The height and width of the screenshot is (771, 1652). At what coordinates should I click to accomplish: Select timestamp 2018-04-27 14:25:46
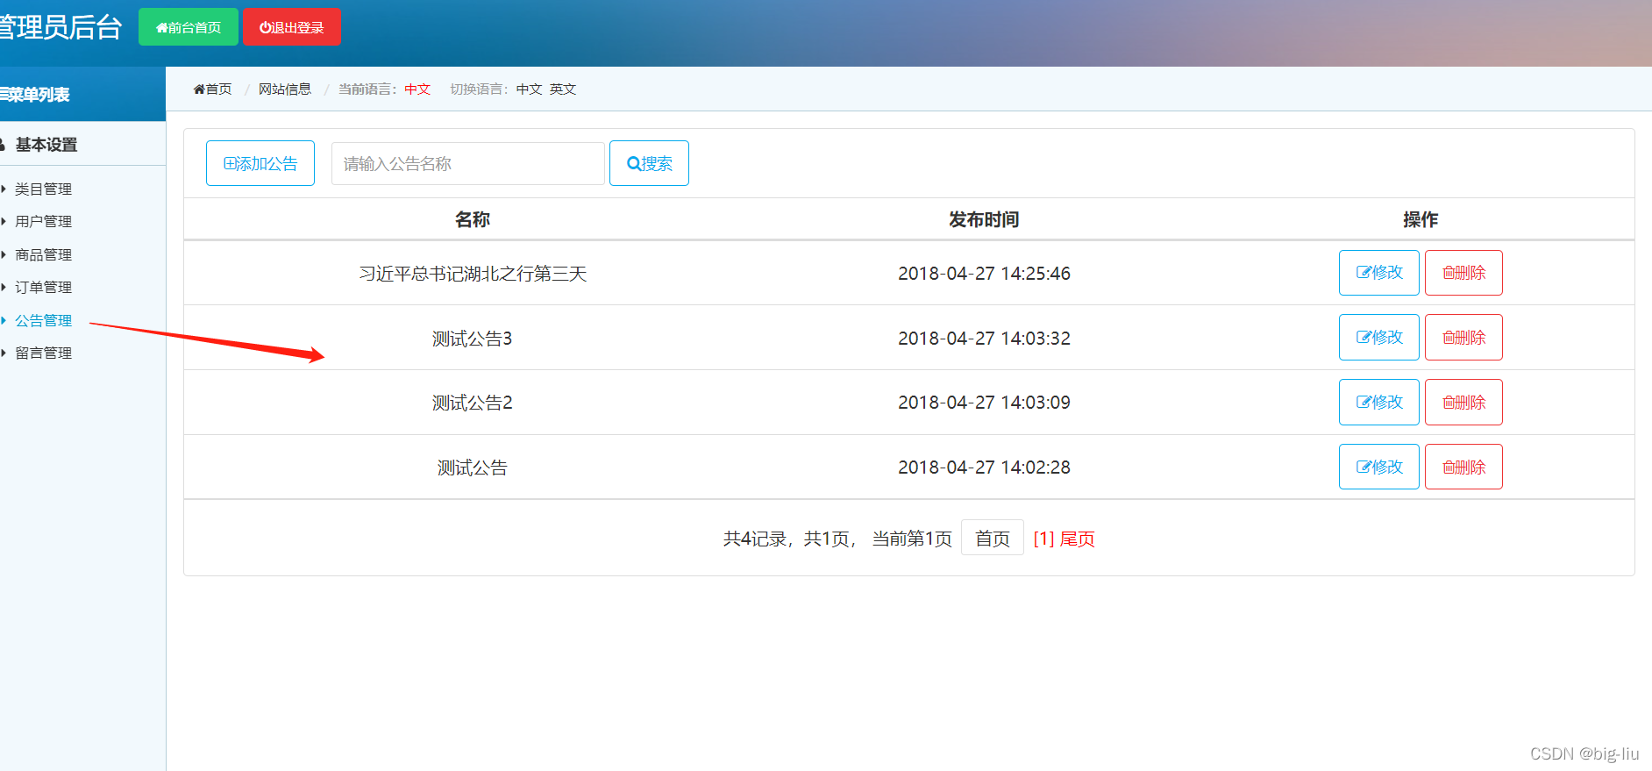click(x=984, y=274)
